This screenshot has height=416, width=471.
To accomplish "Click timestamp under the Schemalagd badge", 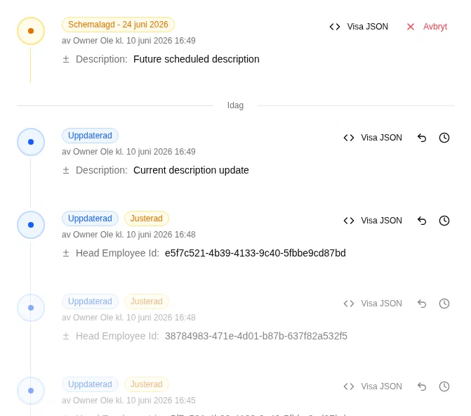I will (161, 41).
